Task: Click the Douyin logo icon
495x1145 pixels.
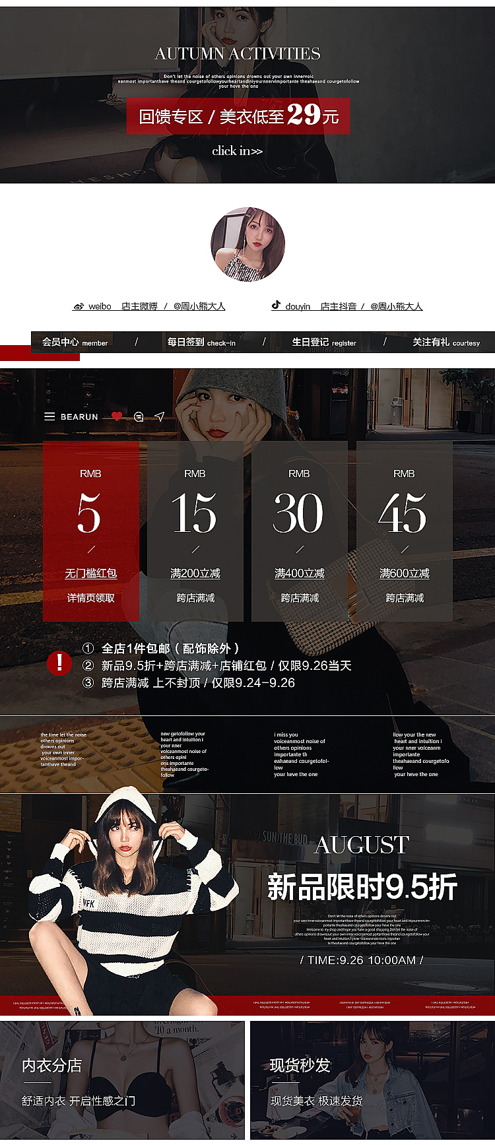Action: pyautogui.click(x=276, y=306)
